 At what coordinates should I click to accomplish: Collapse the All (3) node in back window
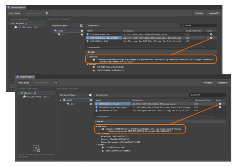click(52, 31)
